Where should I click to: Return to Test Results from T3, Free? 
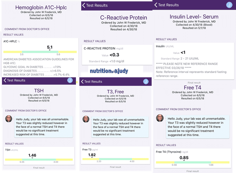82,81
